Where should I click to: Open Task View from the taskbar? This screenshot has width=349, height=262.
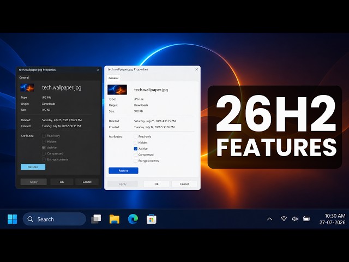tap(96, 219)
